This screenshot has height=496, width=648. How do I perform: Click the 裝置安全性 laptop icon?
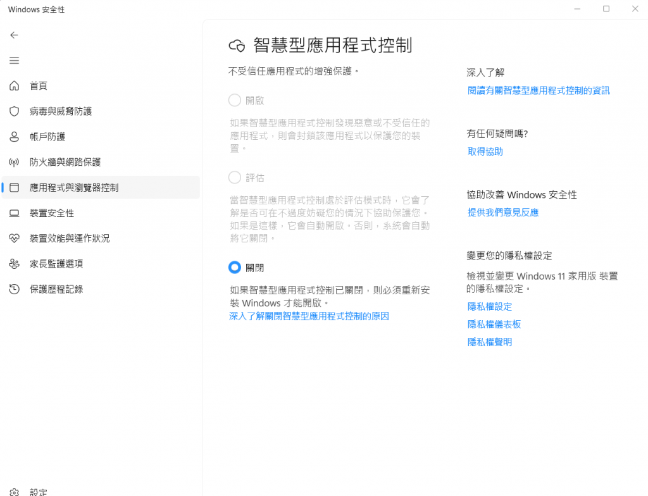pos(14,213)
